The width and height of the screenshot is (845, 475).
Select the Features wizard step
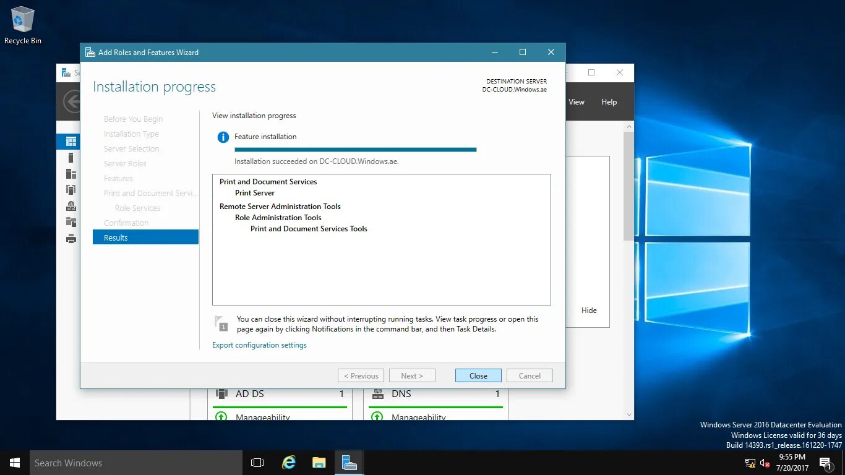pos(118,178)
